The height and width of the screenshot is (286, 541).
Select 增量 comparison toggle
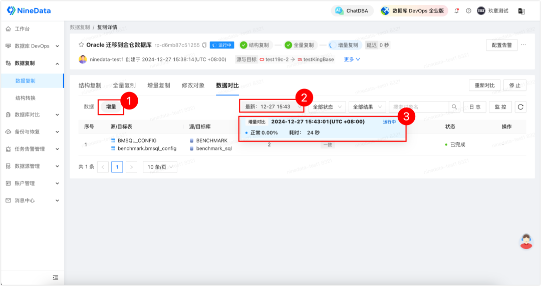click(x=111, y=107)
